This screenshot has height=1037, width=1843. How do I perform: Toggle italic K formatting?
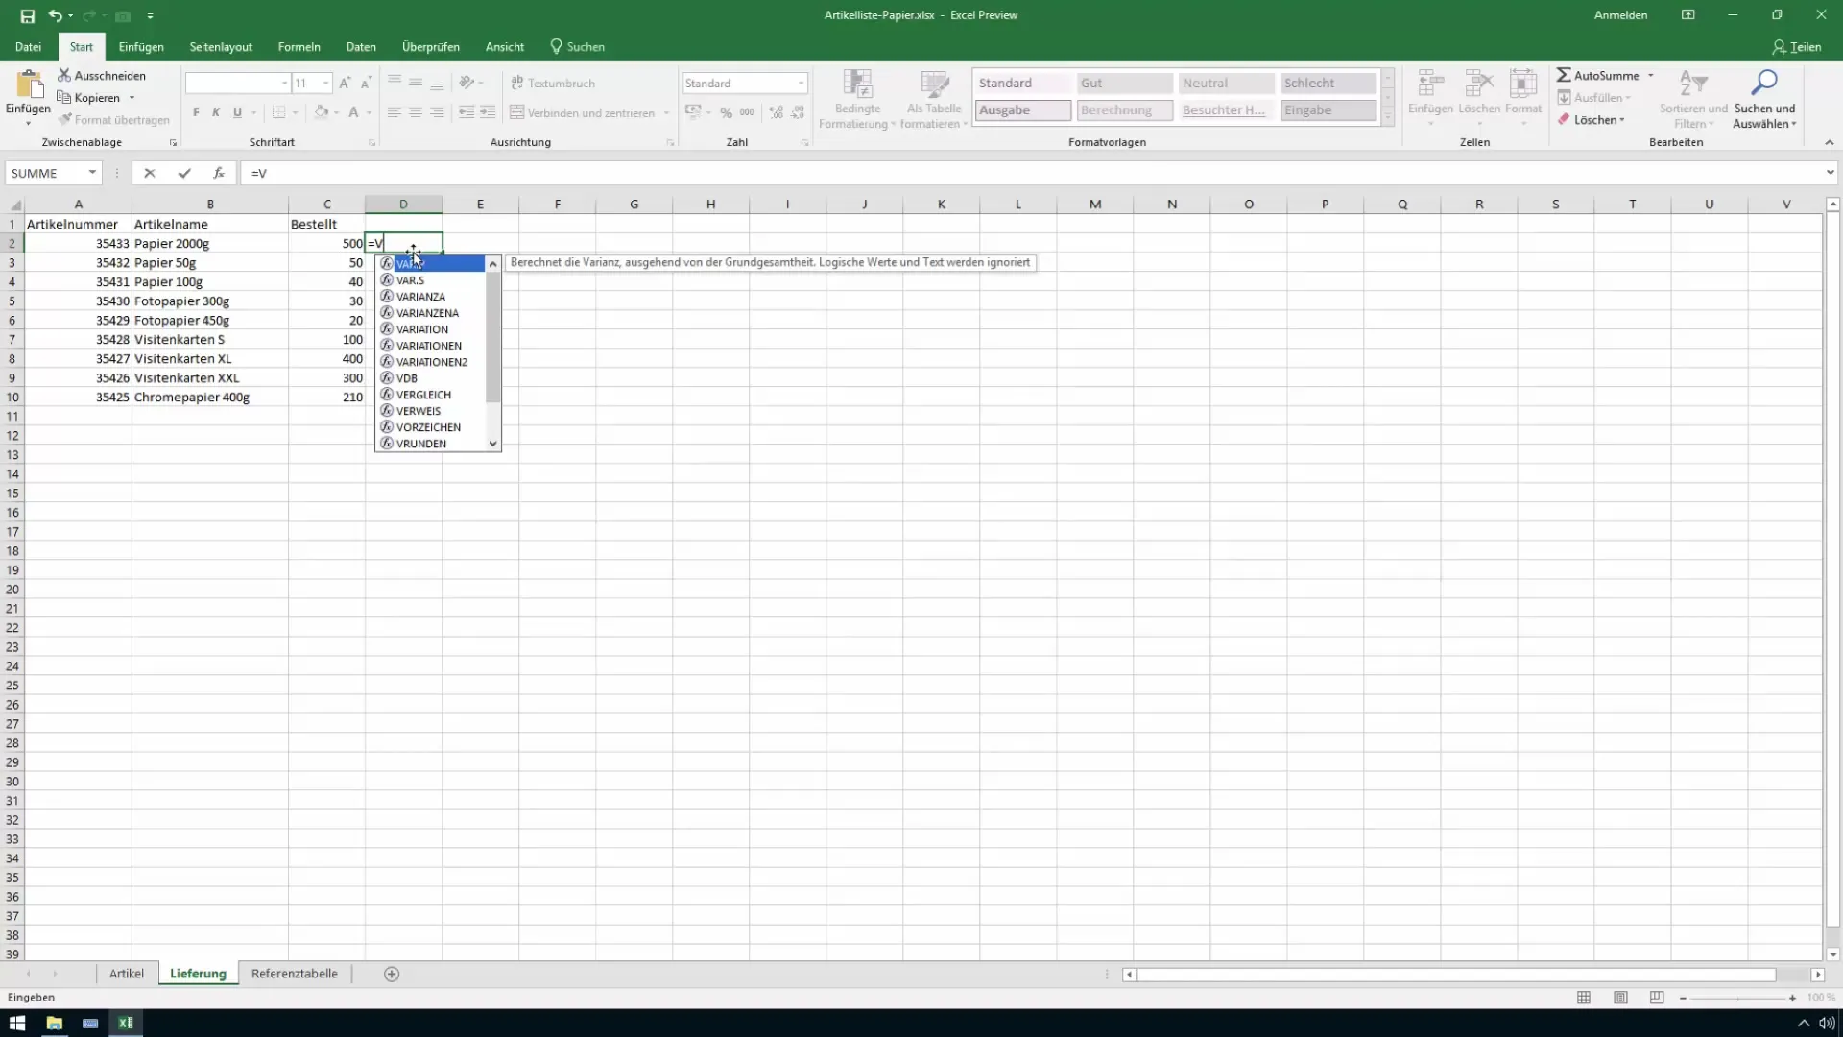point(216,112)
